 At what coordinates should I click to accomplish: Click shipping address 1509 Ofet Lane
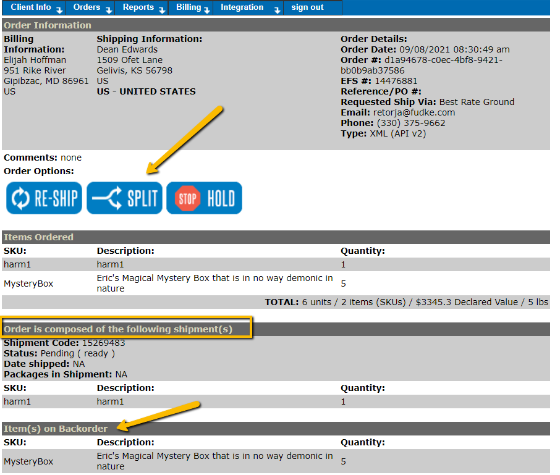(130, 60)
